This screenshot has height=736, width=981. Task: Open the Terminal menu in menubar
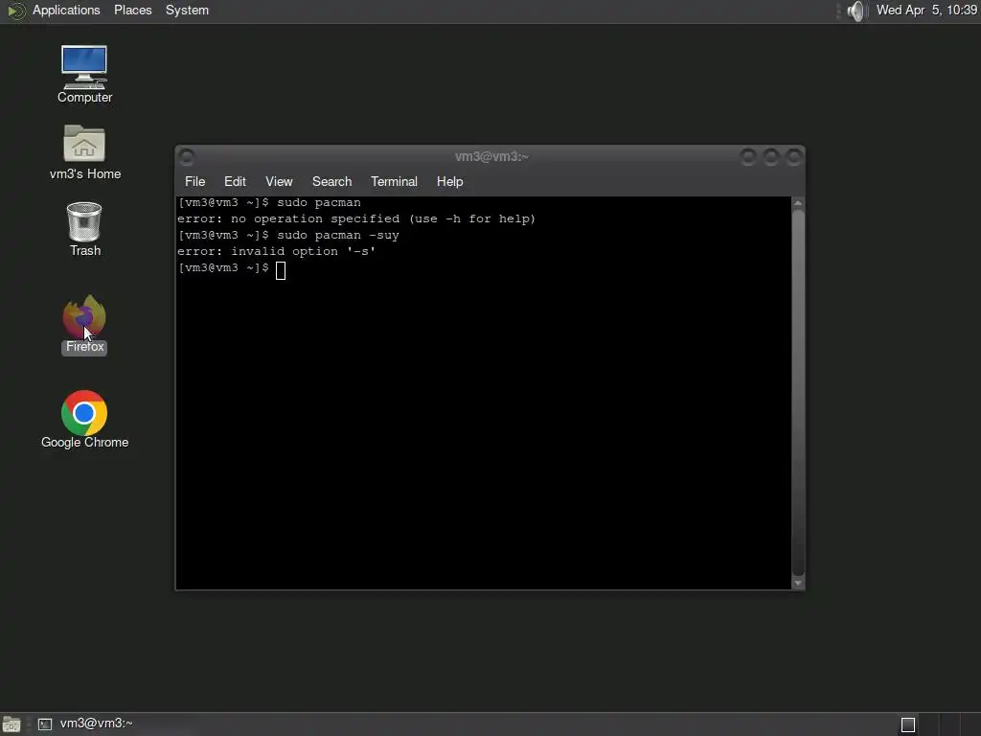tap(394, 181)
